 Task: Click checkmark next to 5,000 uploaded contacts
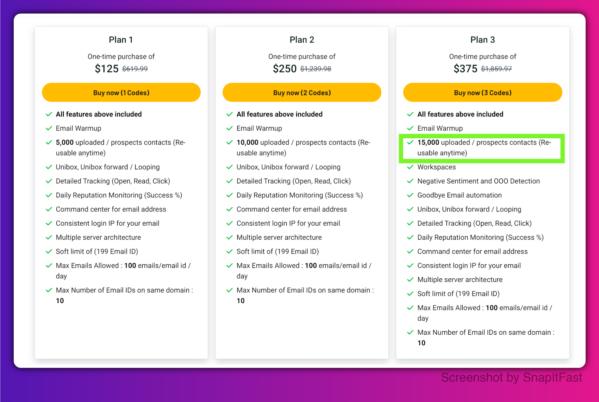[49, 142]
